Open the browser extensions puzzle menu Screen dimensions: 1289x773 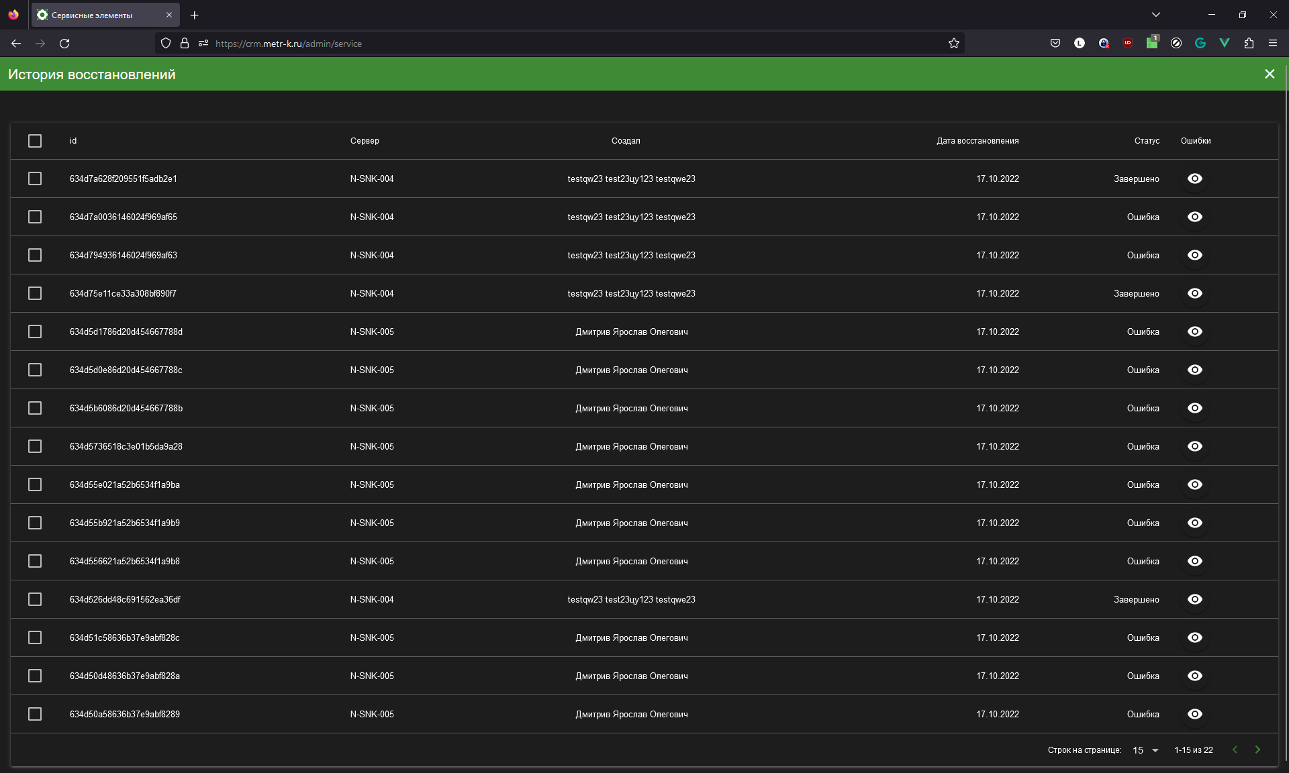1249,44
